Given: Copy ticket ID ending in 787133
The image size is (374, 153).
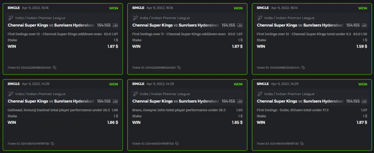Looking at the screenshot, I should 177,144.
